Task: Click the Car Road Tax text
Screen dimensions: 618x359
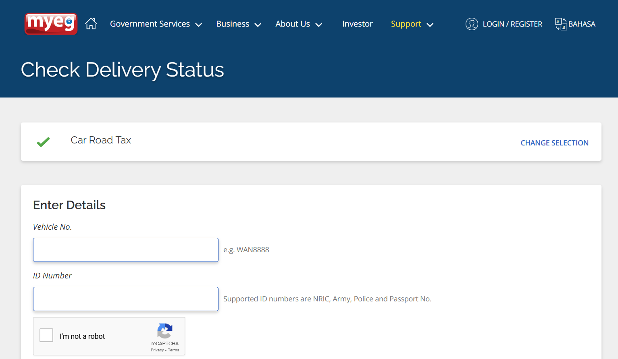Action: [101, 140]
